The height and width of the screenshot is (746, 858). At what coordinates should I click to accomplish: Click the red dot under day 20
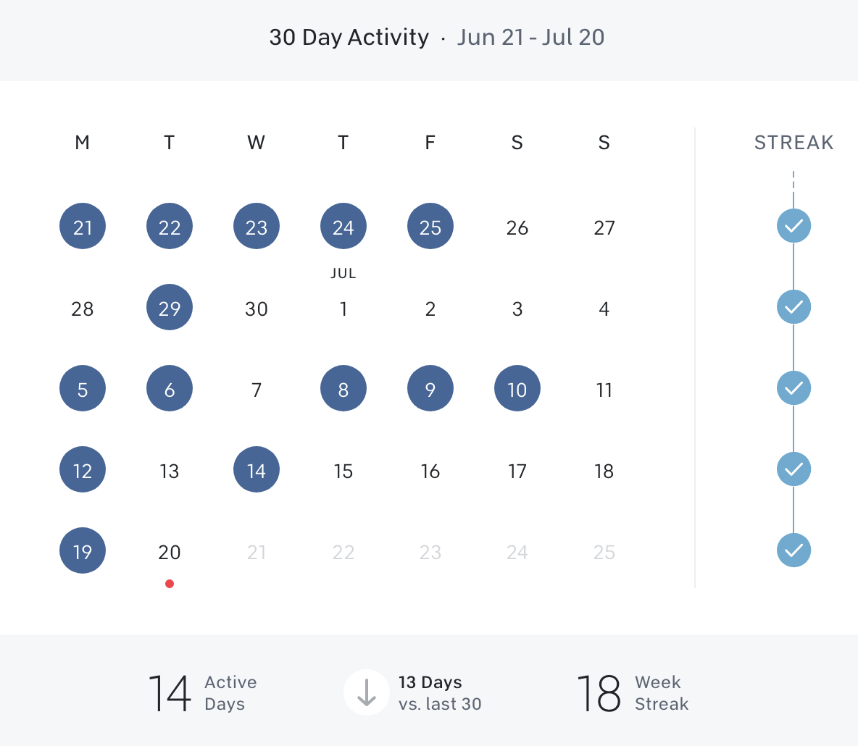point(170,584)
